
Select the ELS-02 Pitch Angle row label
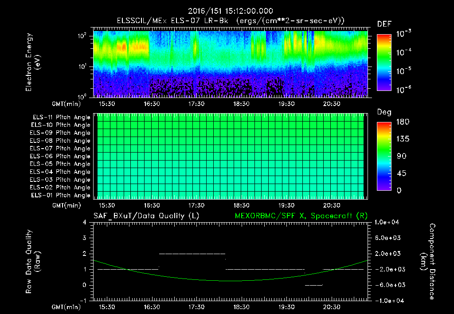[x=60, y=188]
